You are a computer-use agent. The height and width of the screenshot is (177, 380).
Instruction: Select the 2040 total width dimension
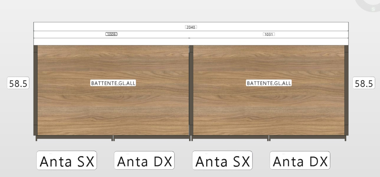click(191, 27)
